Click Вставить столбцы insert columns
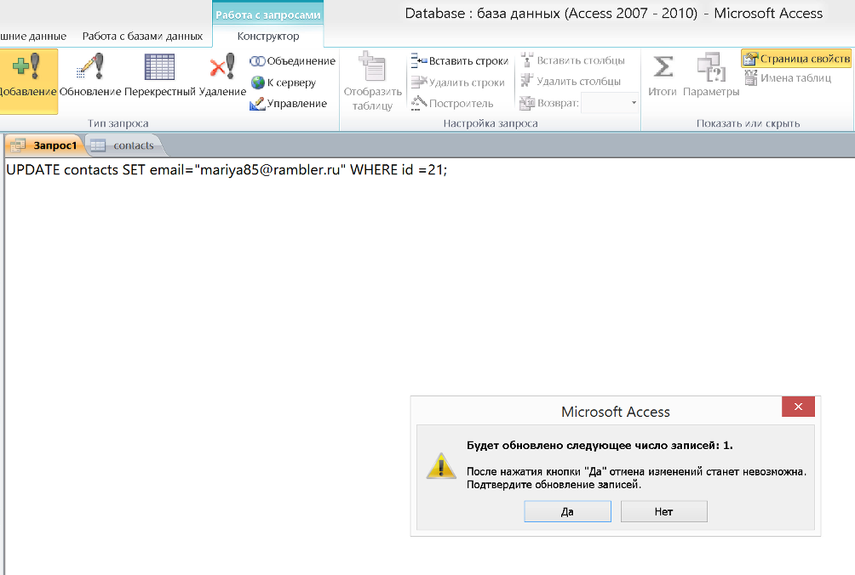This screenshot has width=855, height=575. coord(572,60)
